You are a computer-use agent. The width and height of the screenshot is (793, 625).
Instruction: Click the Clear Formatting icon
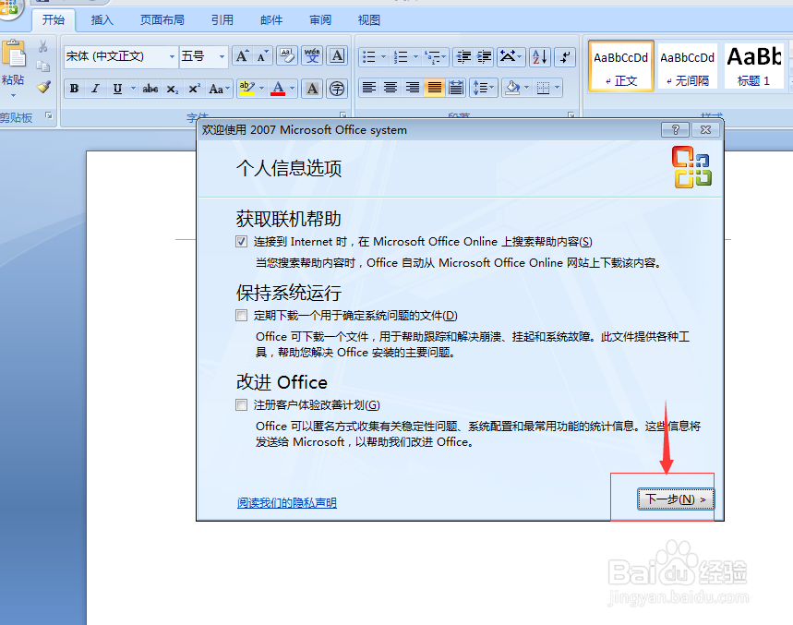click(287, 55)
